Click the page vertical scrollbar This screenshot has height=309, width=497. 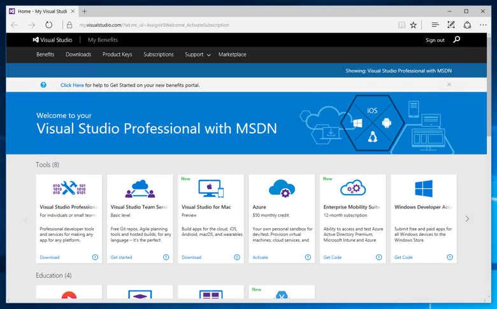pyautogui.click(x=489, y=85)
